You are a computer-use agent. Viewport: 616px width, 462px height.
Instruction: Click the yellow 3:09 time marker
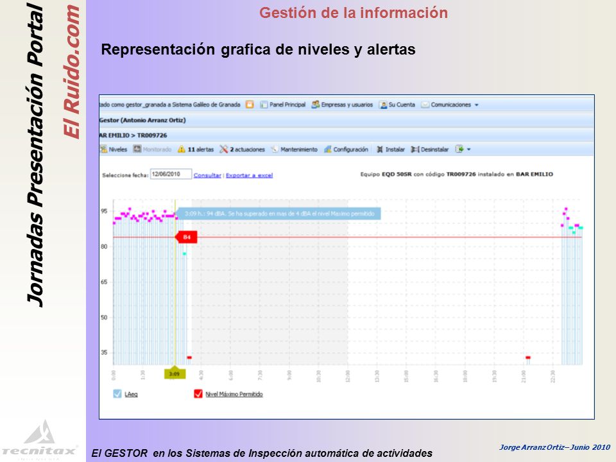[x=175, y=373]
